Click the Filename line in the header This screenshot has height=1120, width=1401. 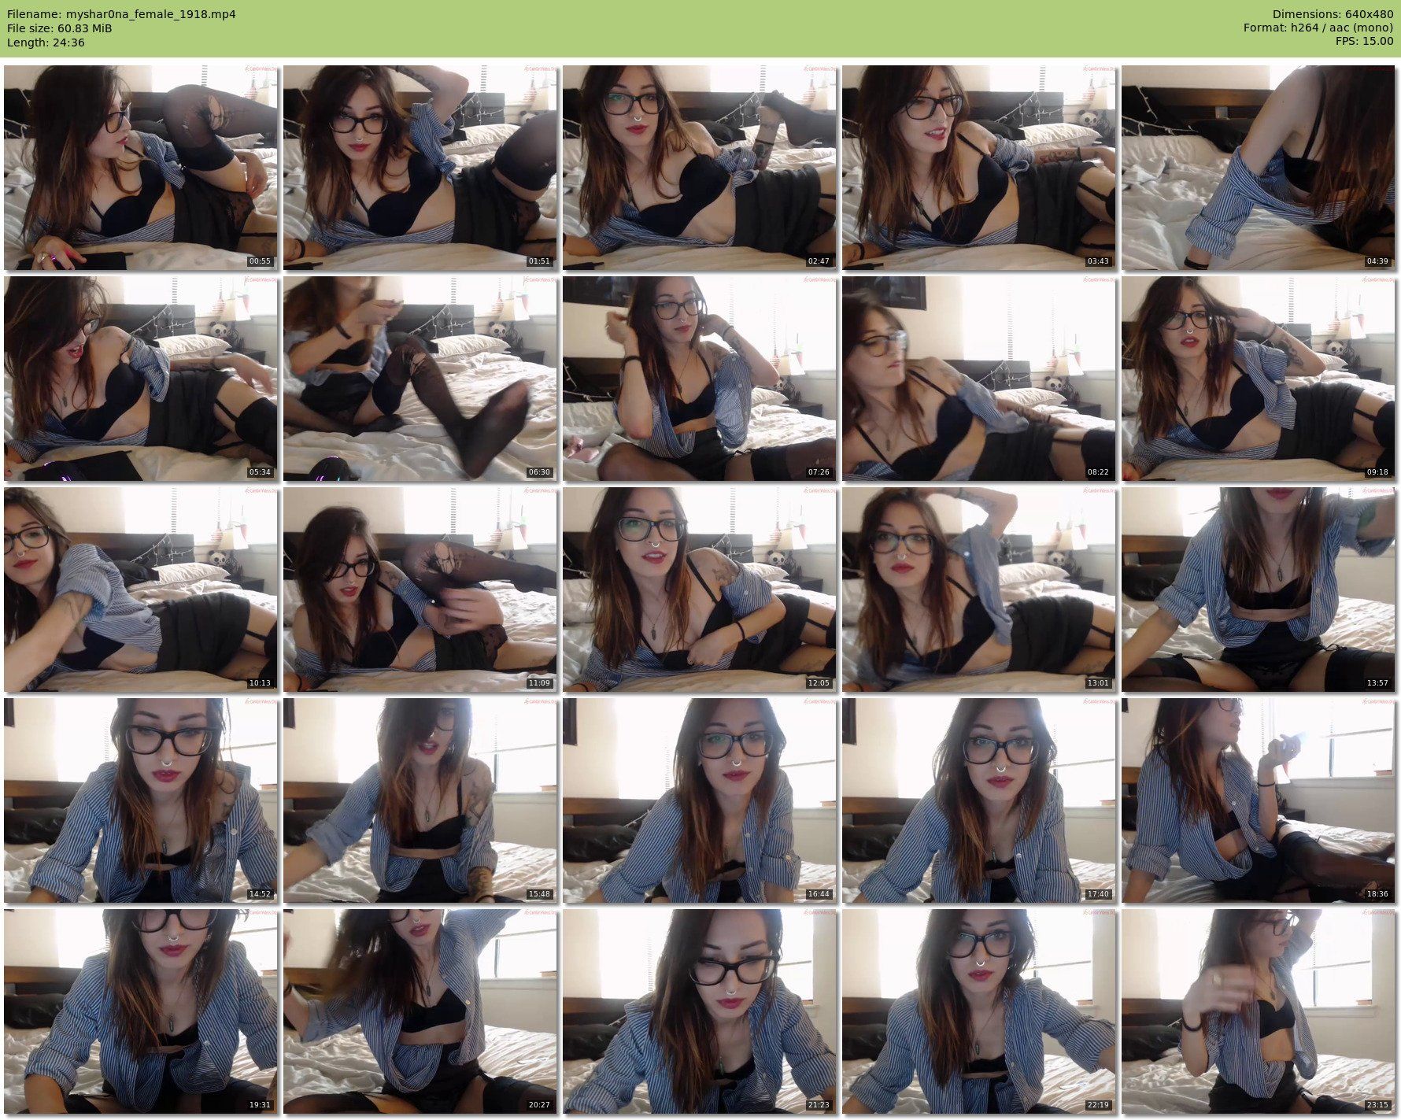pyautogui.click(x=121, y=14)
